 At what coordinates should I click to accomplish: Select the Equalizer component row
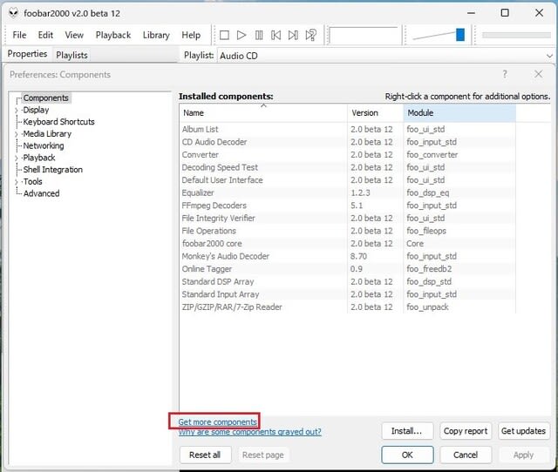tap(348, 193)
